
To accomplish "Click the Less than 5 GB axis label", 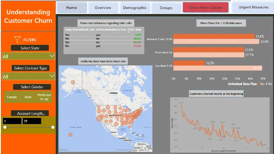I will click(x=164, y=66).
